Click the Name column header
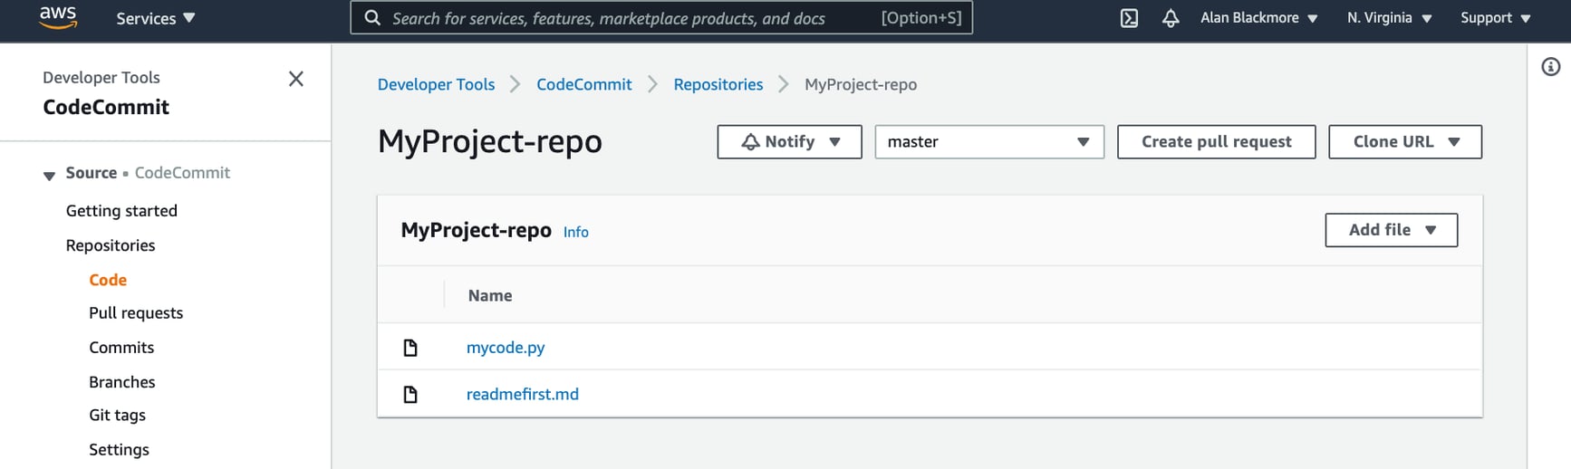The height and width of the screenshot is (469, 1571). (x=490, y=296)
